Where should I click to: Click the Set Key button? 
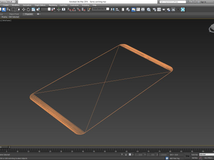194,158
